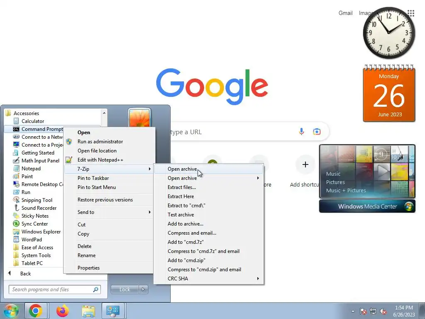The image size is (425, 319).
Task: Select Test archive option
Action: [x=209, y=215]
